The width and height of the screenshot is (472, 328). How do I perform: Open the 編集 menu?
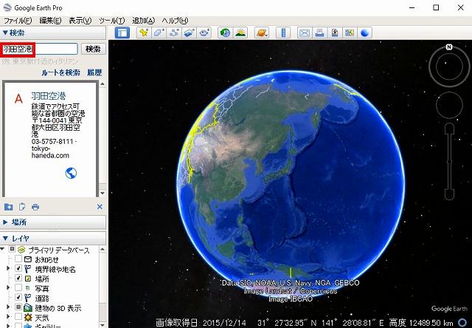click(x=50, y=21)
